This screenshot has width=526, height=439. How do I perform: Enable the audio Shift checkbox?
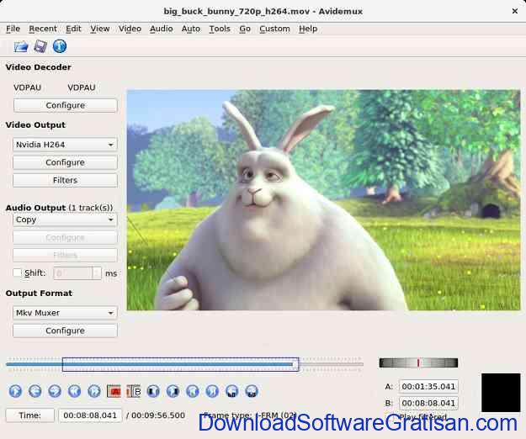click(x=17, y=272)
